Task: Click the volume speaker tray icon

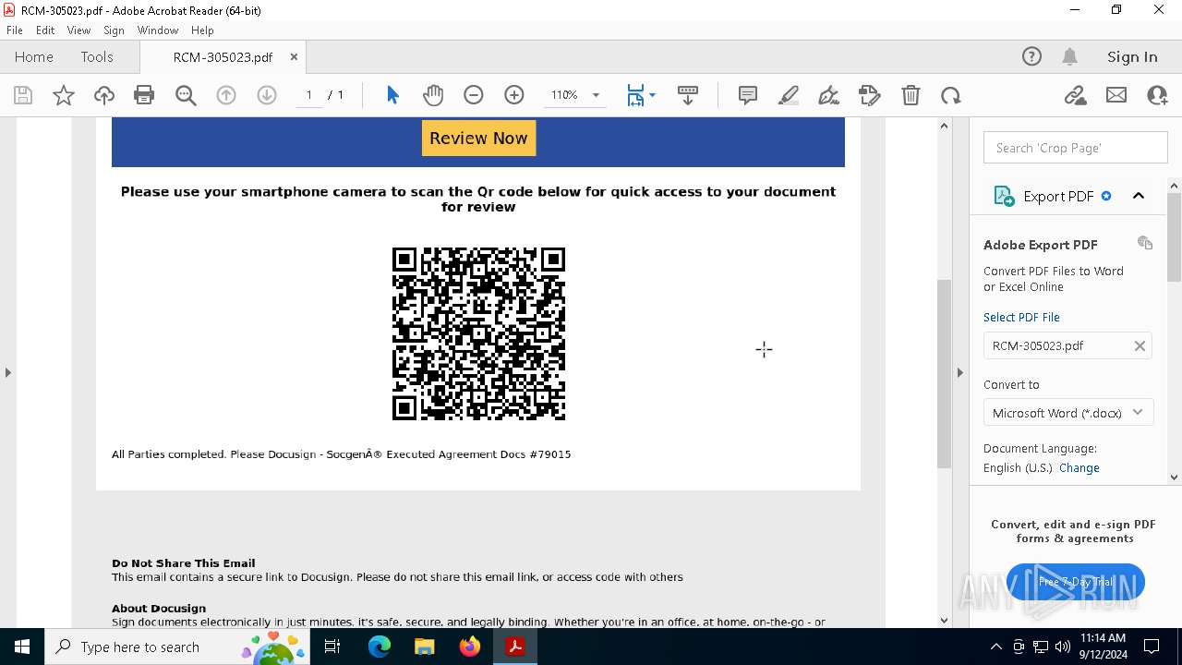Action: [x=1063, y=647]
